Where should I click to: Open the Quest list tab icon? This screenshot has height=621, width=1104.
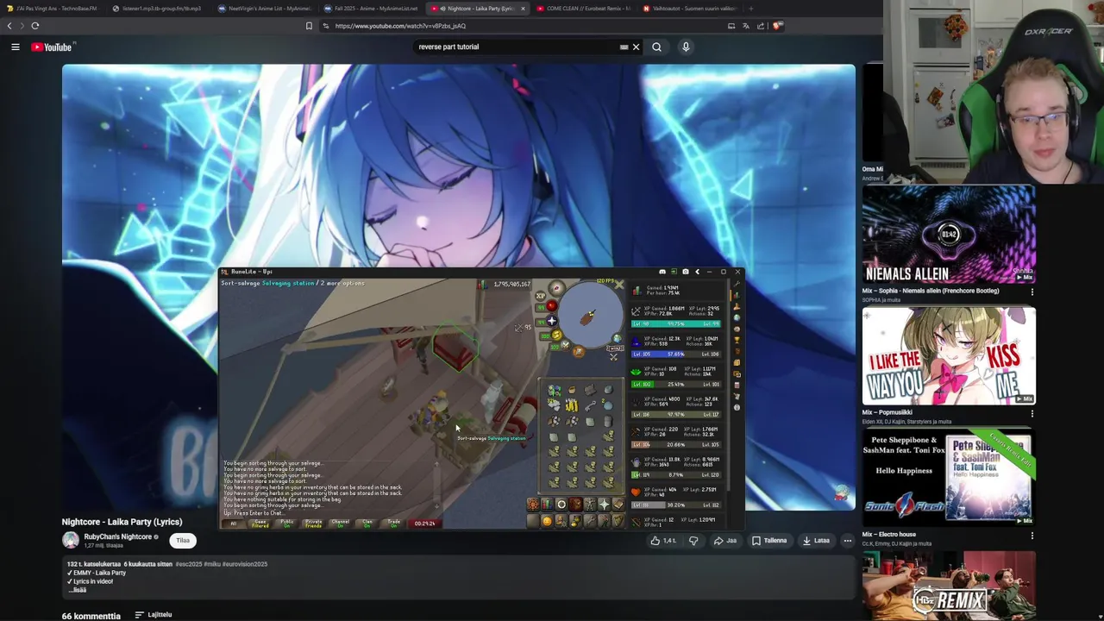click(x=561, y=505)
